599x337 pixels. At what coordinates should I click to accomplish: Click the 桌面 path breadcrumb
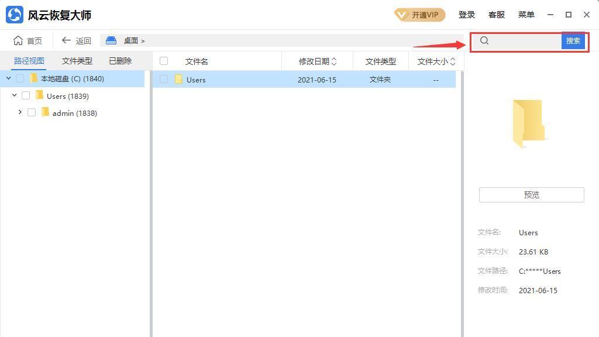[x=130, y=40]
